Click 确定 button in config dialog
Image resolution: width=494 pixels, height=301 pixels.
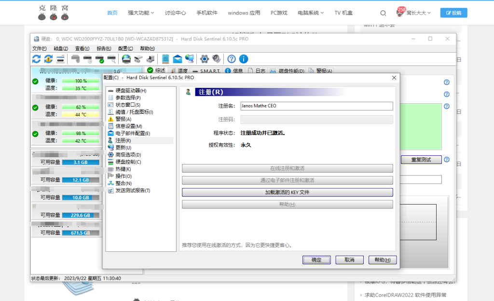click(316, 260)
